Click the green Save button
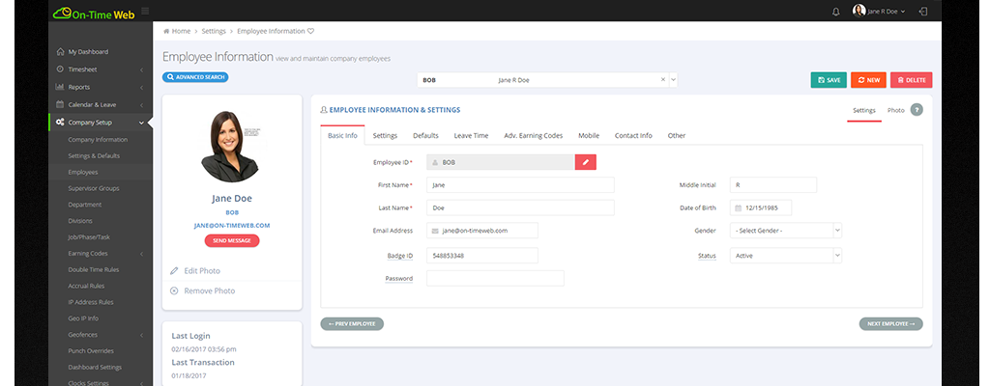The width and height of the screenshot is (990, 386). pyautogui.click(x=829, y=80)
